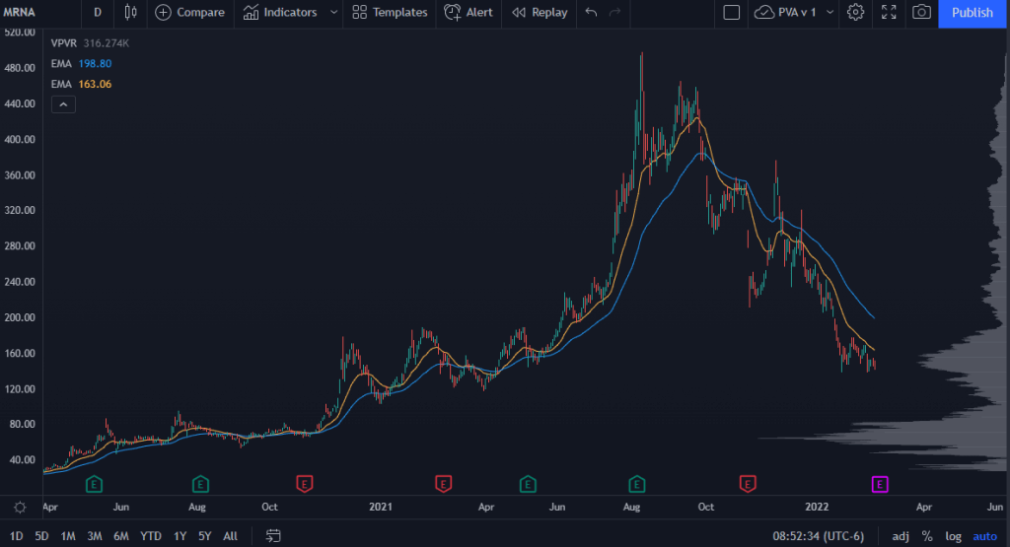The width and height of the screenshot is (1010, 547).
Task: Redo the chart action
Action: click(615, 12)
